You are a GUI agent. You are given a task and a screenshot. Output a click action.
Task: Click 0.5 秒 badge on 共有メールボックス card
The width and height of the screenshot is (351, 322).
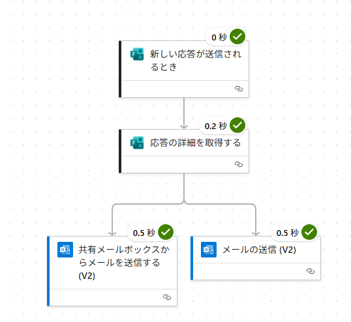[144, 233]
